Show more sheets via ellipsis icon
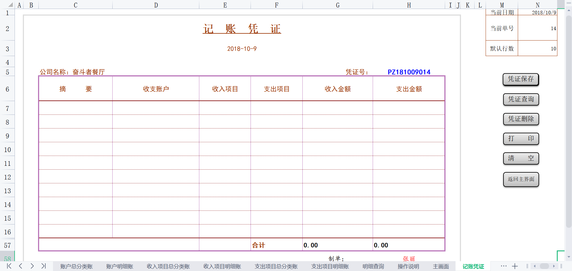The width and height of the screenshot is (572, 271). tap(504, 266)
